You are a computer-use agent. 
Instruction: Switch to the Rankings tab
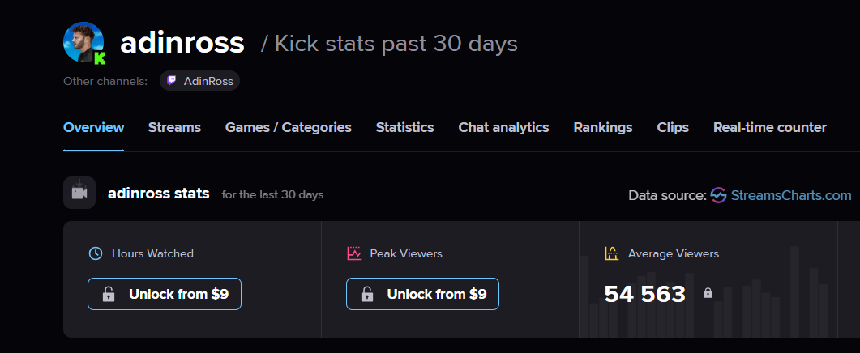pyautogui.click(x=602, y=127)
